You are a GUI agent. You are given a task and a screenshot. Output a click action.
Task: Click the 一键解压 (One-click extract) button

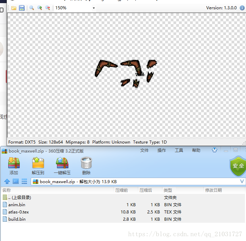[x=62, y=166]
